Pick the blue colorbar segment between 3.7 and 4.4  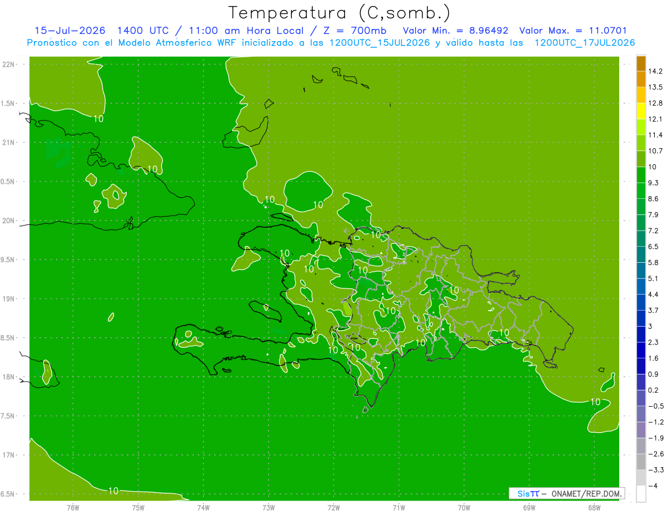pos(641,302)
